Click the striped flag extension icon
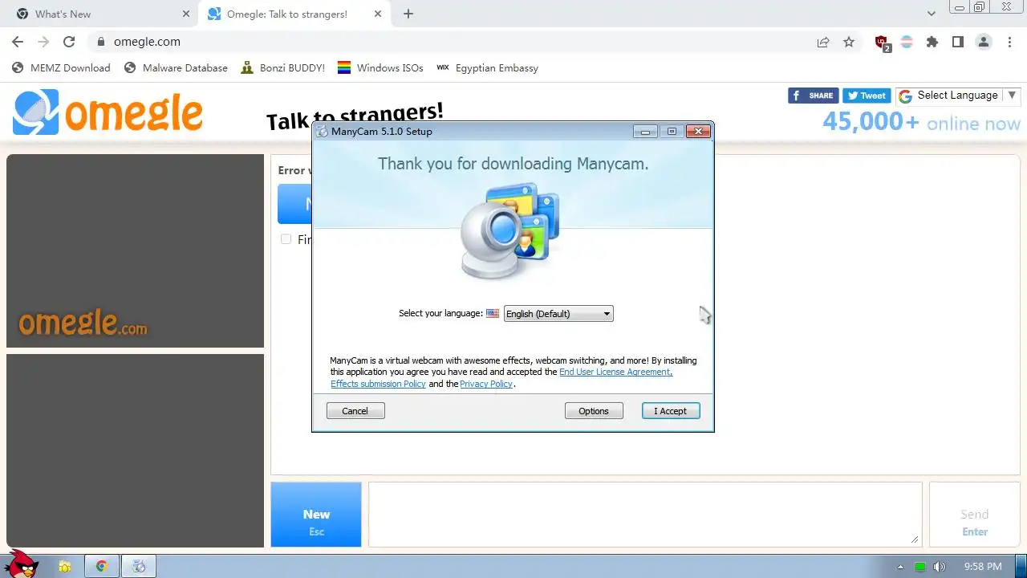The height and width of the screenshot is (578, 1027). point(907,42)
